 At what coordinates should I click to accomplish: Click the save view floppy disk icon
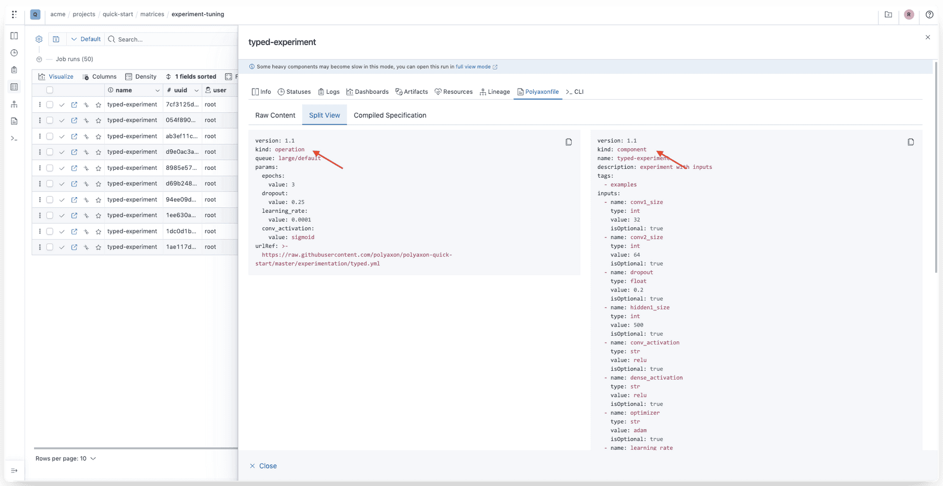point(57,39)
